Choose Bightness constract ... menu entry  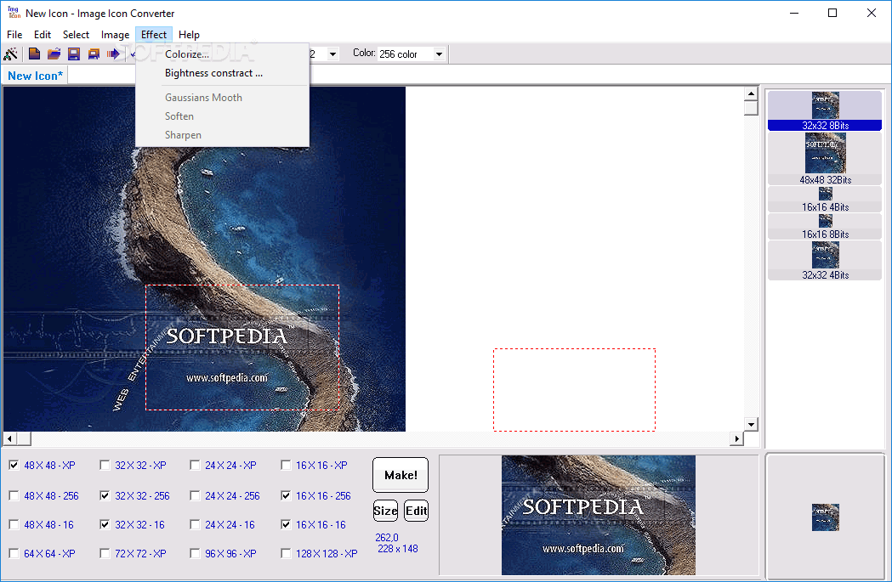pyautogui.click(x=223, y=73)
